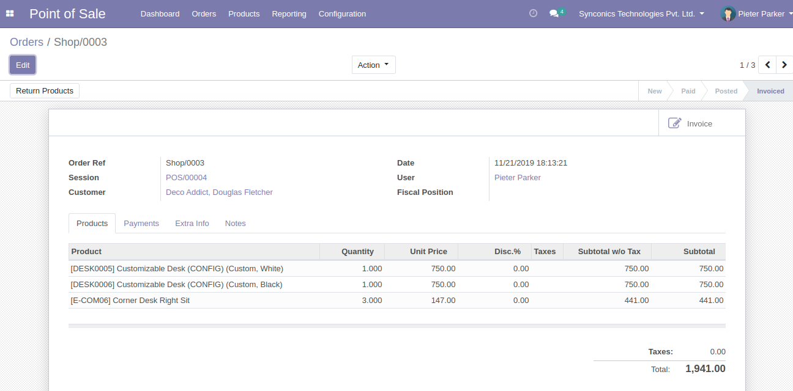Screen dimensions: 793x391
Task: Open the Synconics Technologies company dropdown
Action: 641,13
